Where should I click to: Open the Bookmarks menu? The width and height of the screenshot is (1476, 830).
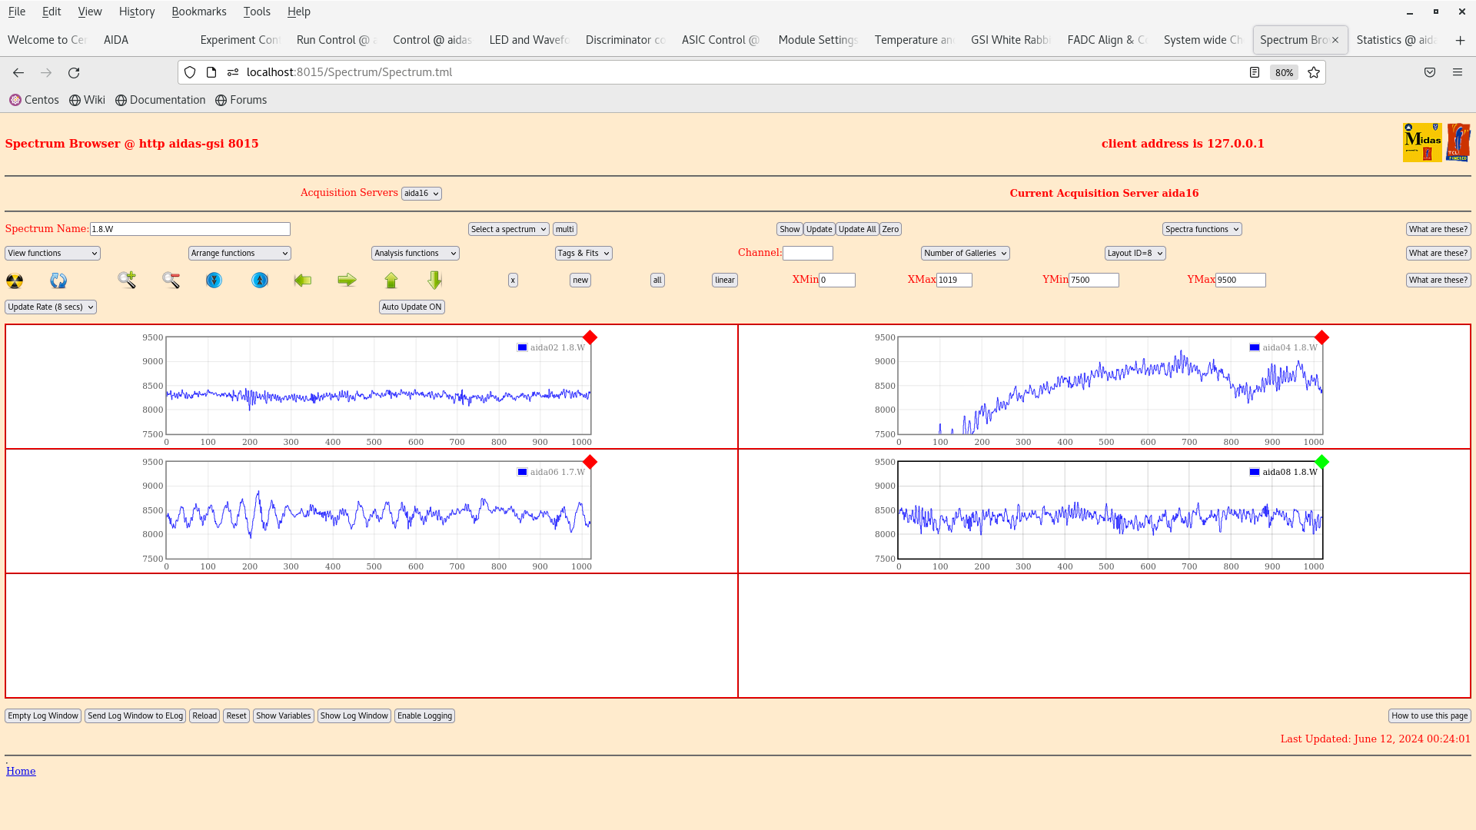point(198,12)
